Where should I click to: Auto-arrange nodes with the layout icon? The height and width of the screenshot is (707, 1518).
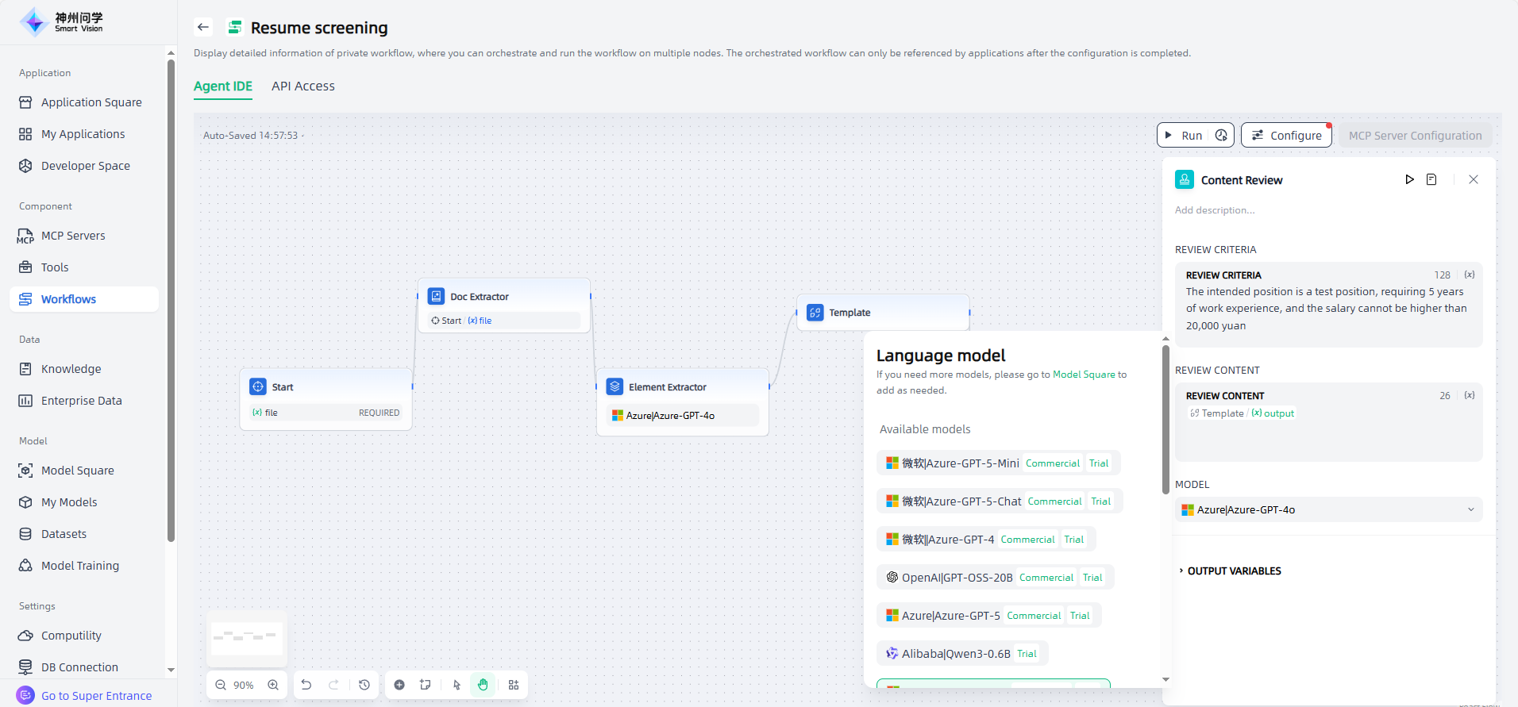click(514, 685)
